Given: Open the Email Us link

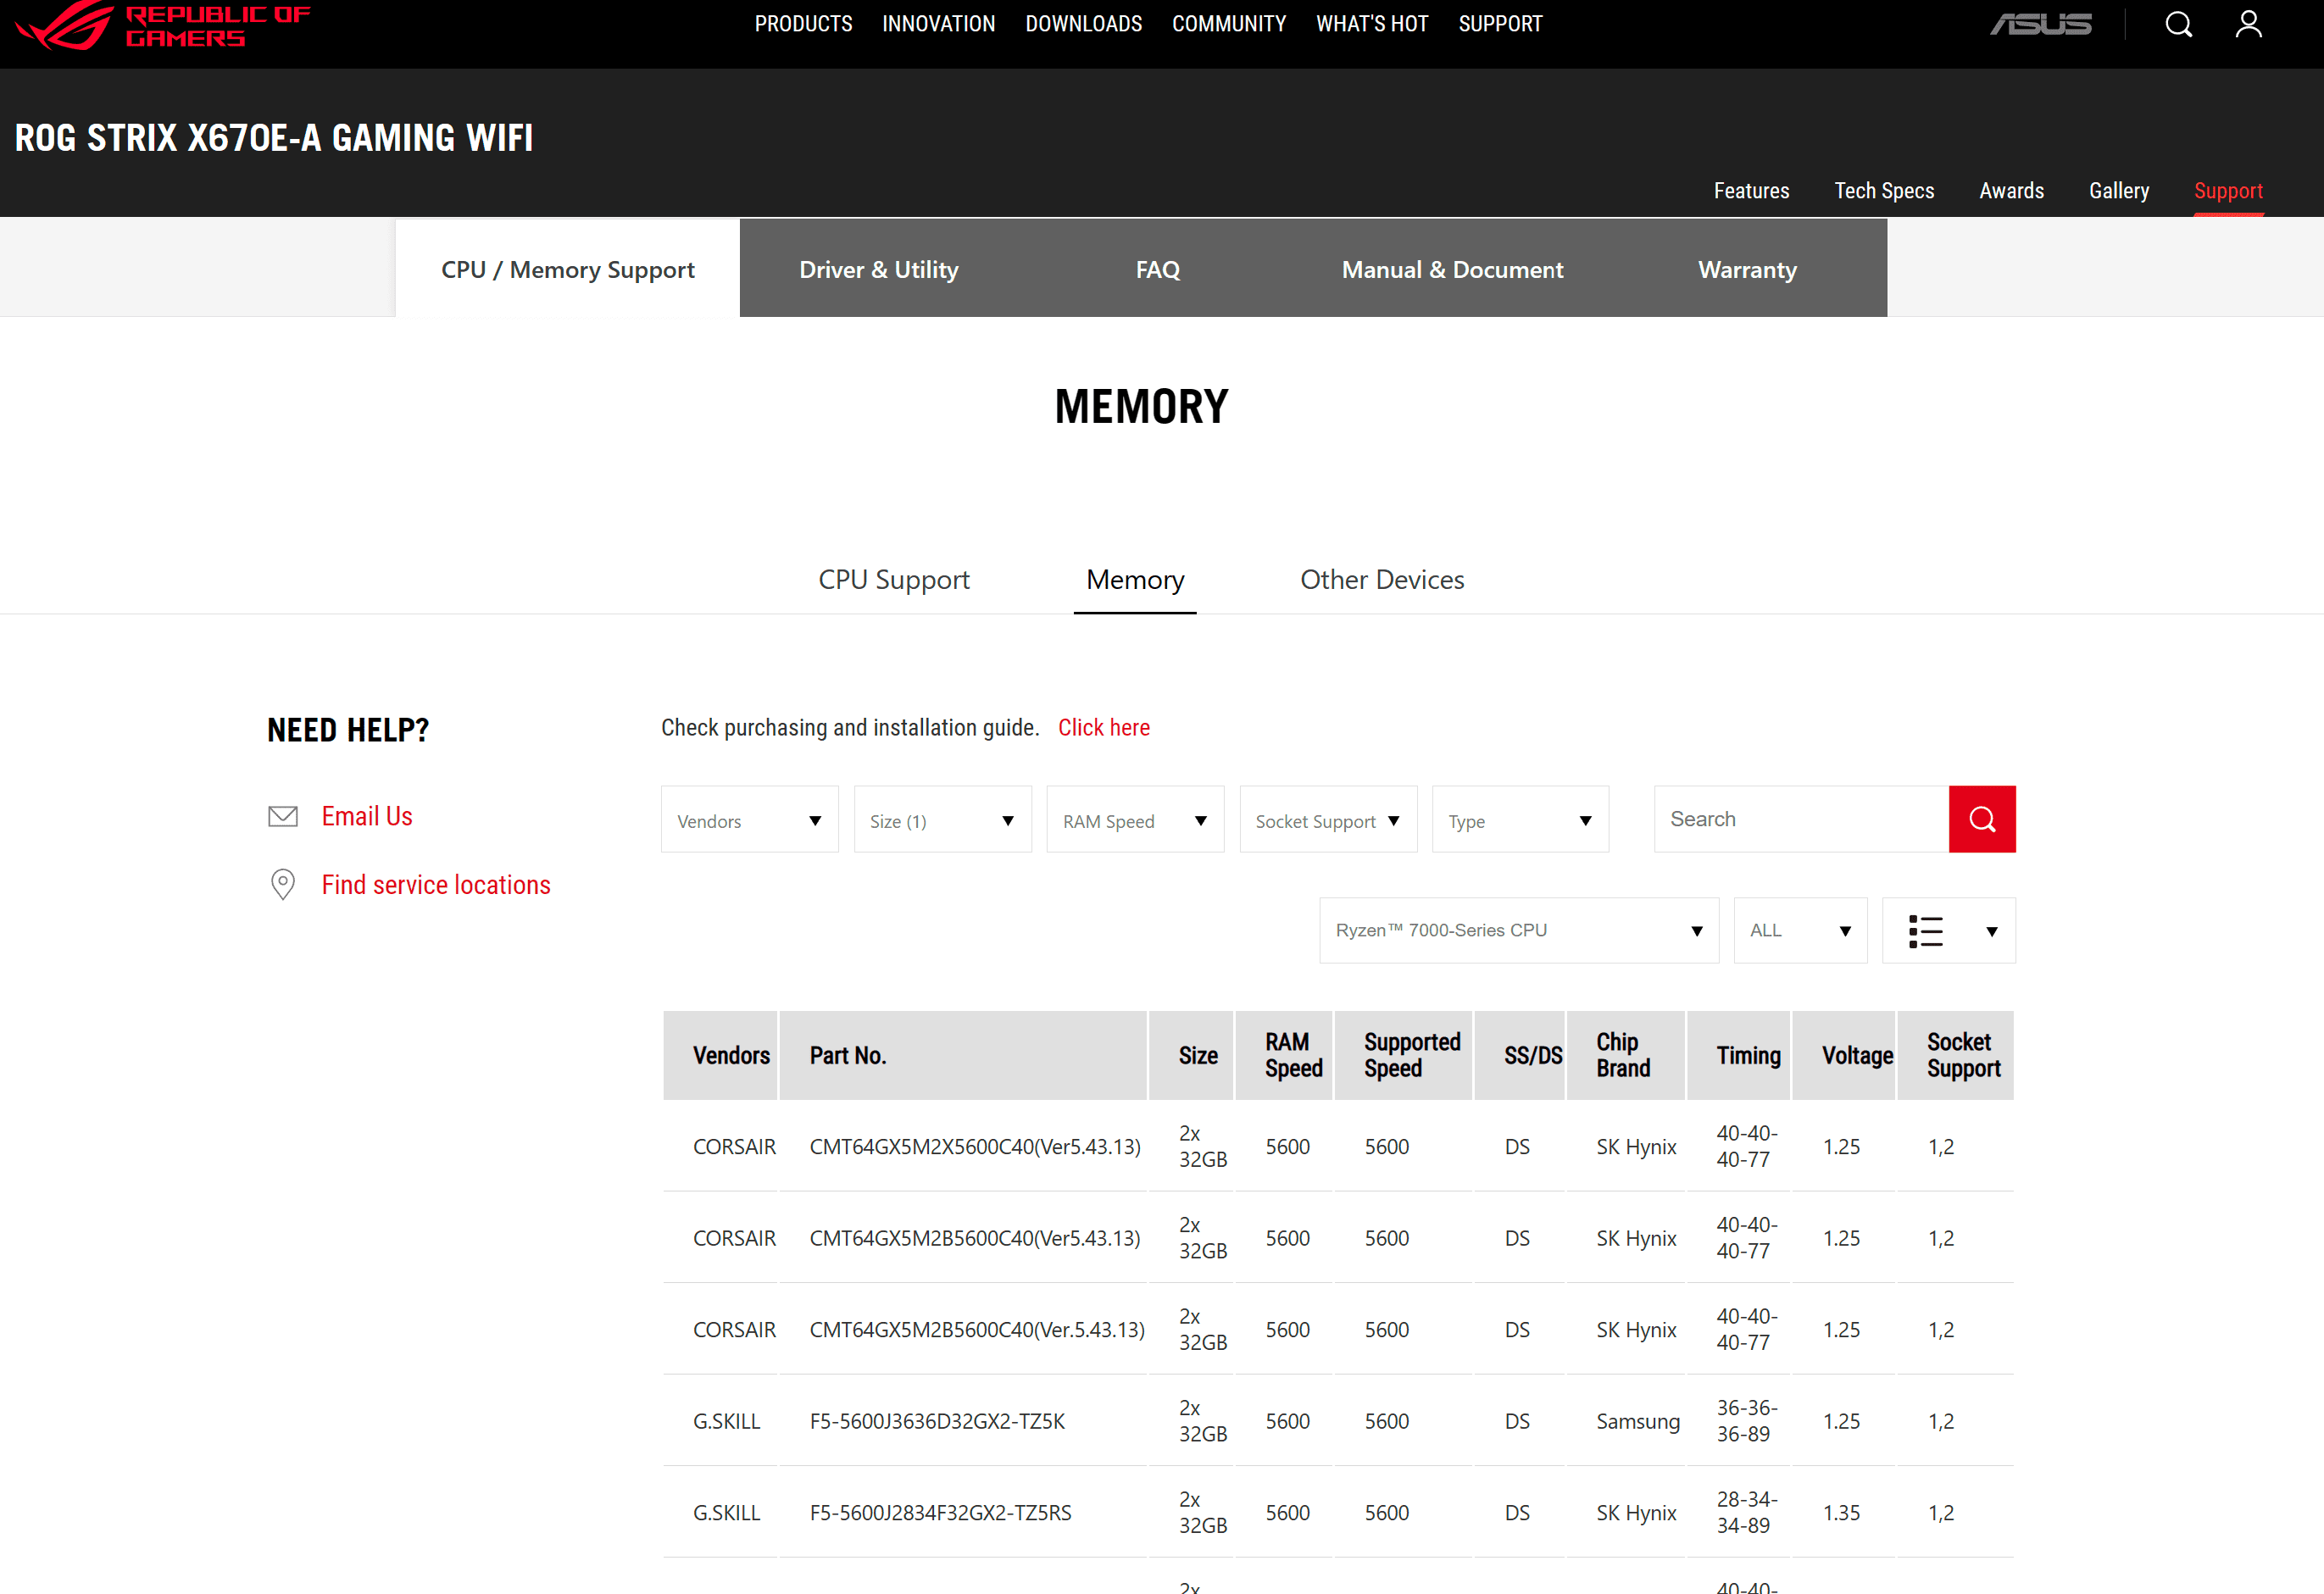Looking at the screenshot, I should tap(367, 816).
